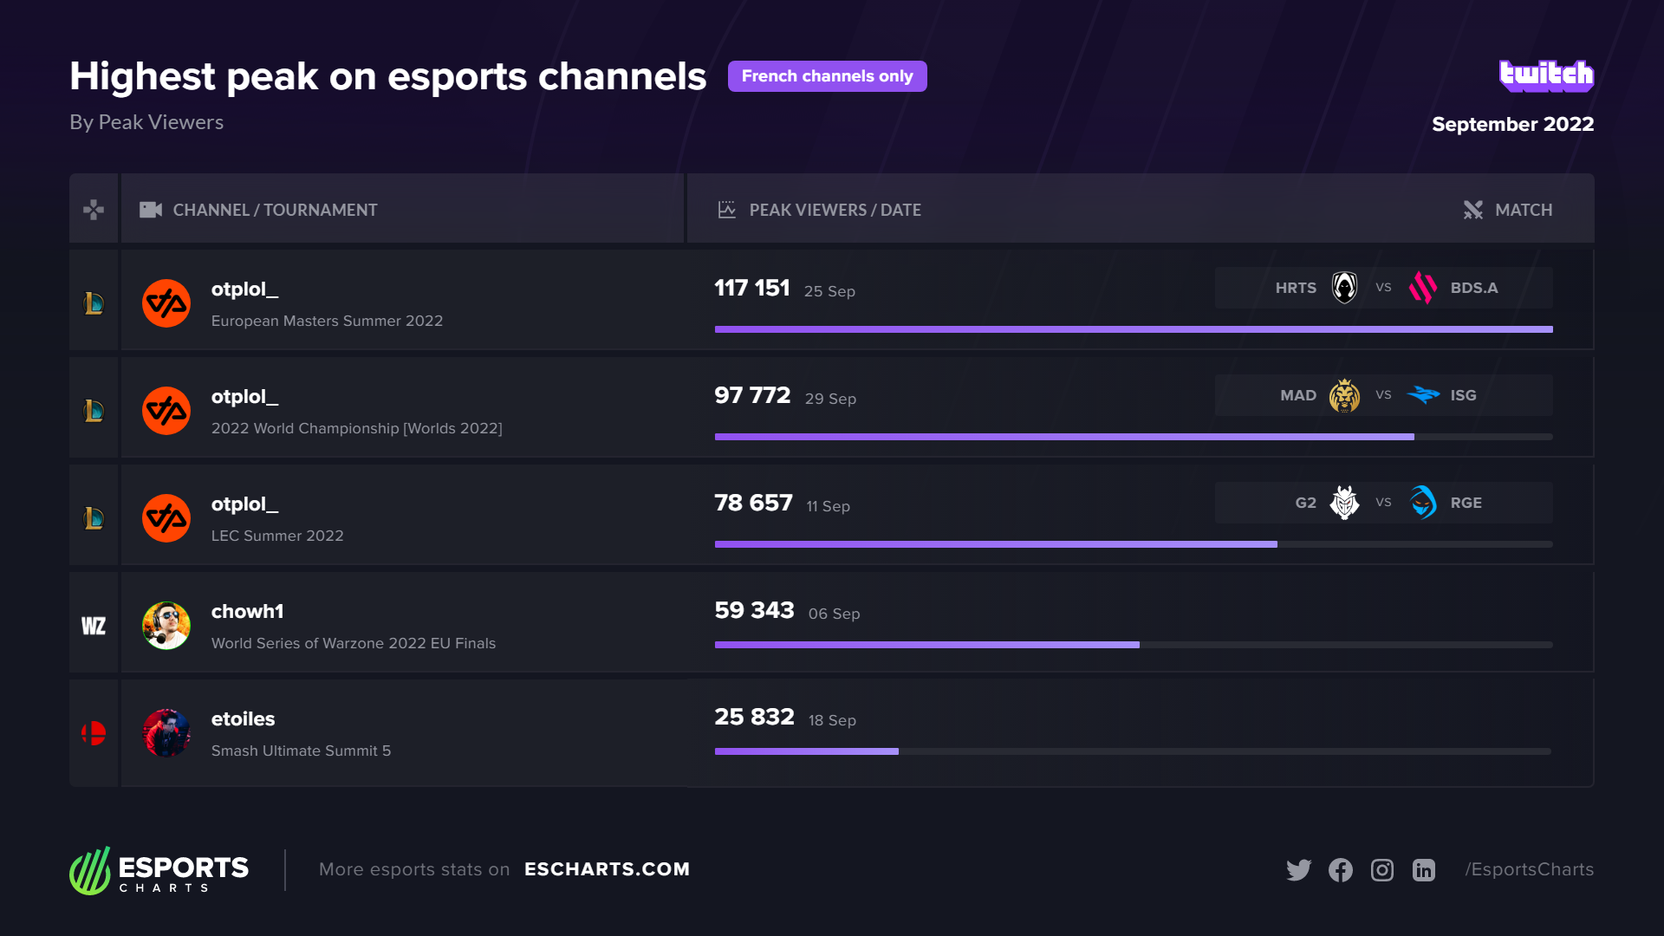Open the LinkedIn icon
This screenshot has width=1664, height=936.
point(1423,869)
